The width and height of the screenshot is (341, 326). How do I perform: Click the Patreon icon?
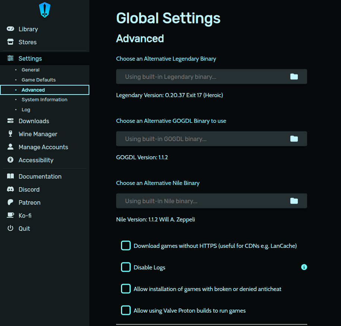click(x=10, y=202)
